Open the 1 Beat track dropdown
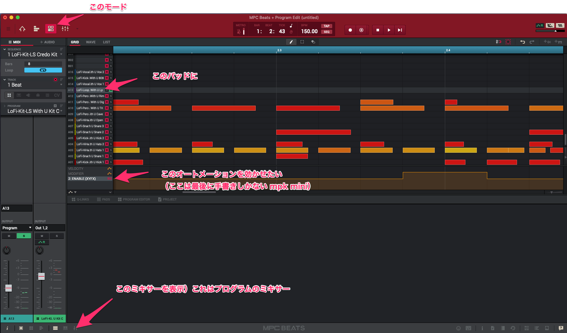Viewport: 567px width, 333px height. tap(61, 85)
